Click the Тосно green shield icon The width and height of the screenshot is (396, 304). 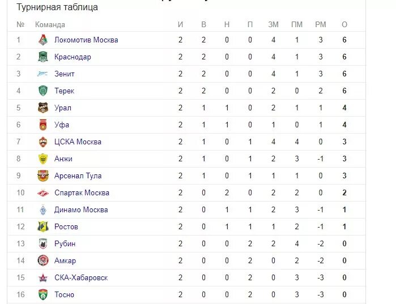(x=43, y=294)
